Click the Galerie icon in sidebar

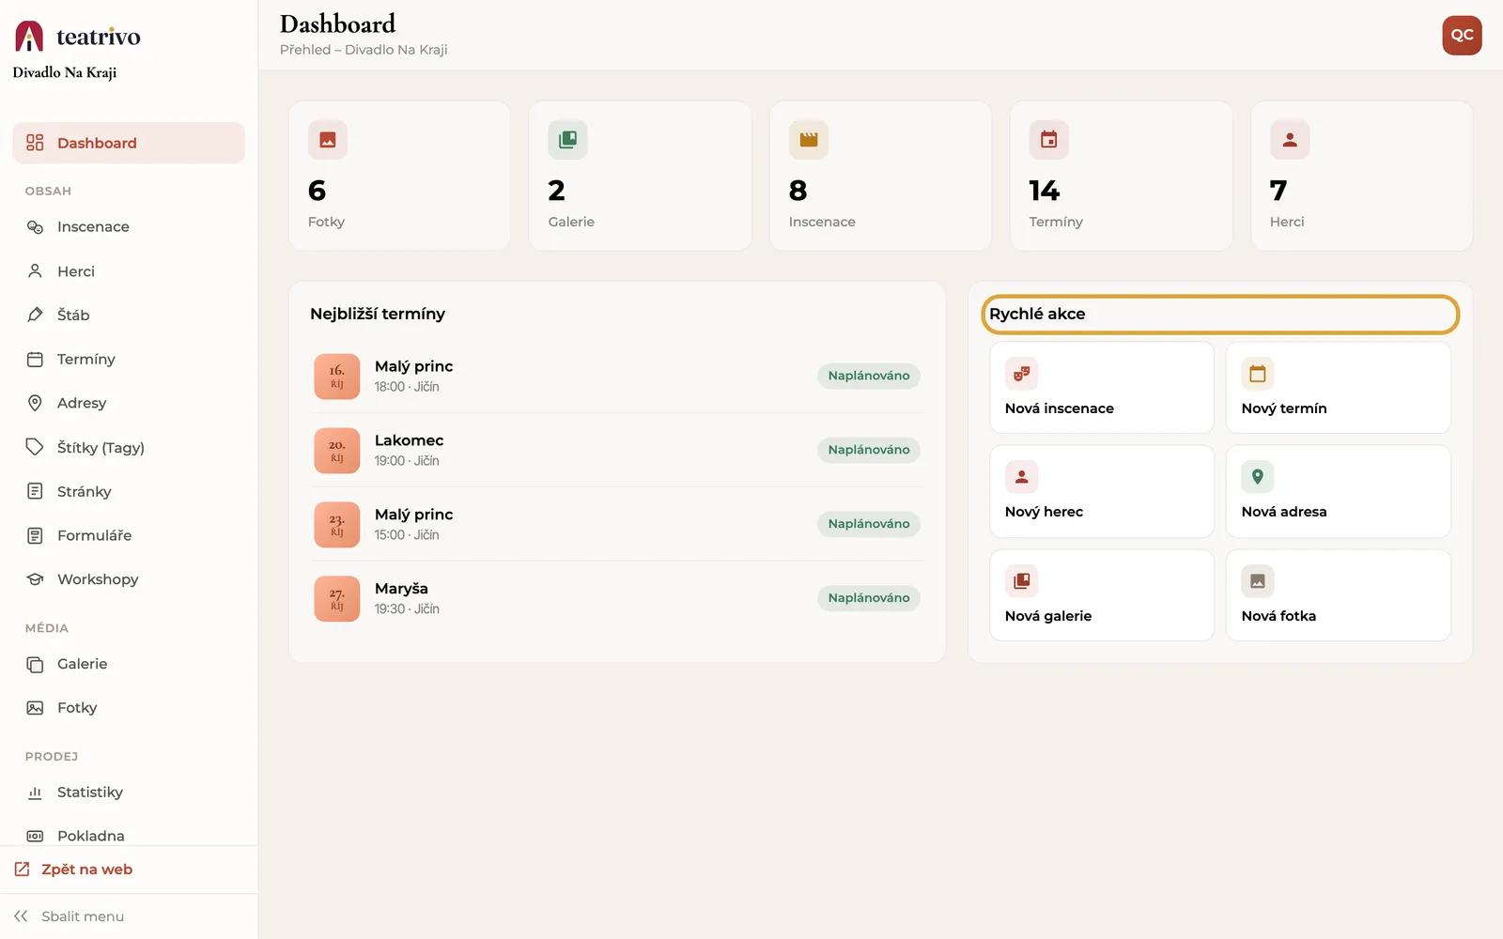(x=35, y=664)
